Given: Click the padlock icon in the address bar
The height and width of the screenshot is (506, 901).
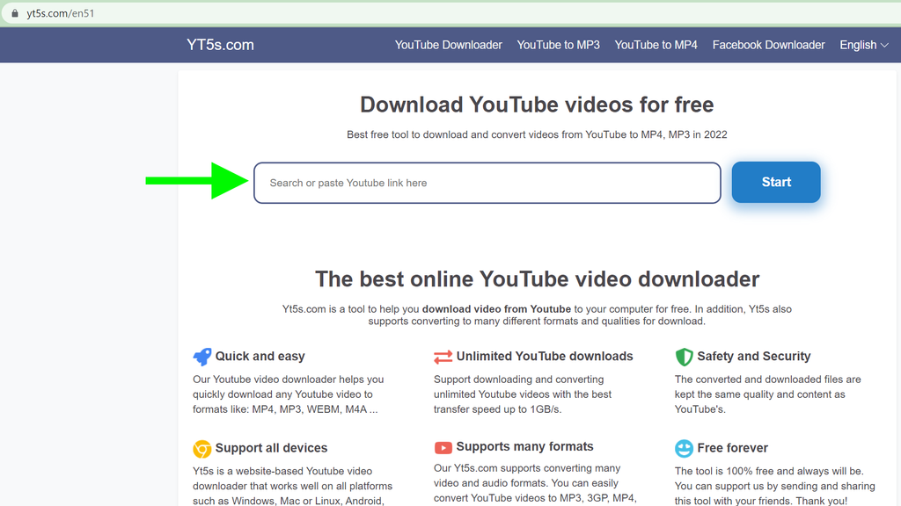Looking at the screenshot, I should point(13,13).
